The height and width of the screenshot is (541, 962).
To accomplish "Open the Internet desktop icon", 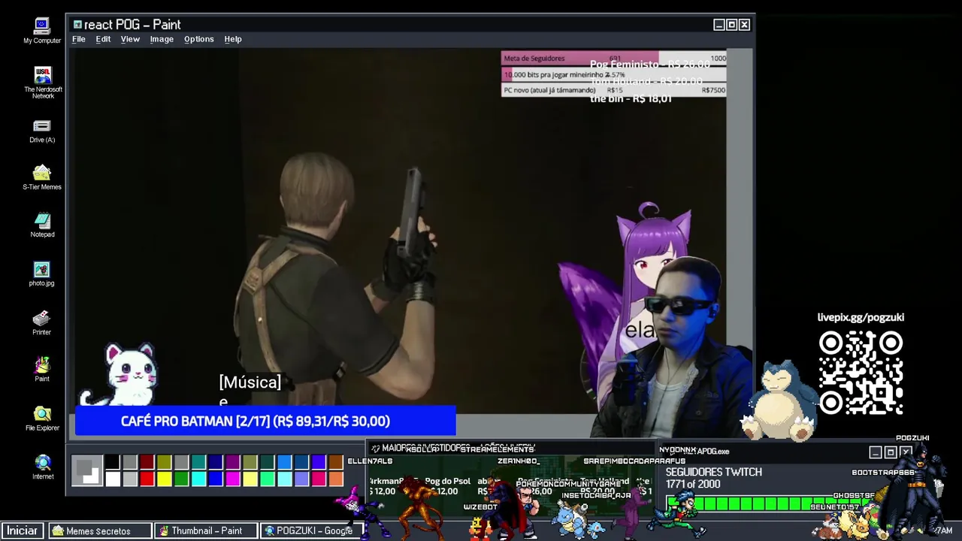I will pyautogui.click(x=43, y=467).
